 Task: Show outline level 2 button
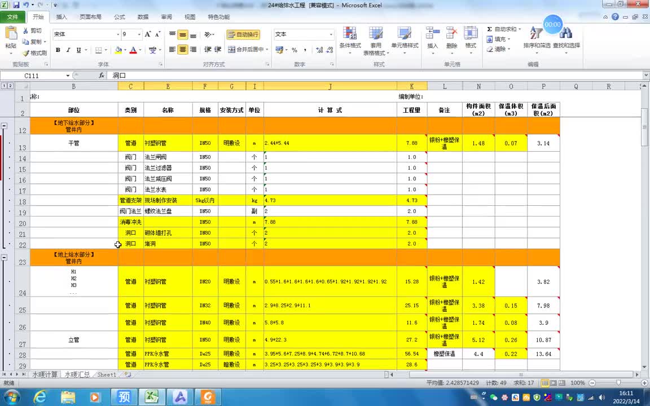coord(10,86)
